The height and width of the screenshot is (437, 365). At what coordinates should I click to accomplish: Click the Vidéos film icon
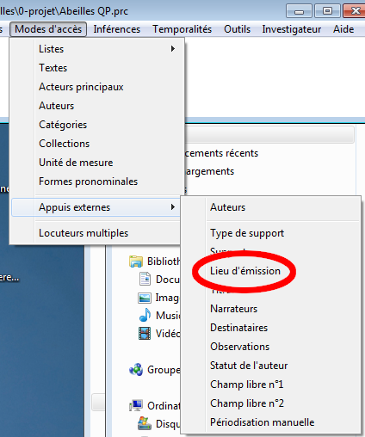coord(145,333)
